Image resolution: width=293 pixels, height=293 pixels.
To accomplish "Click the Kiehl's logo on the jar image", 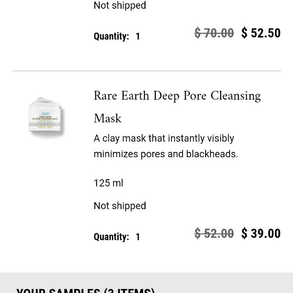I will click(46, 106).
